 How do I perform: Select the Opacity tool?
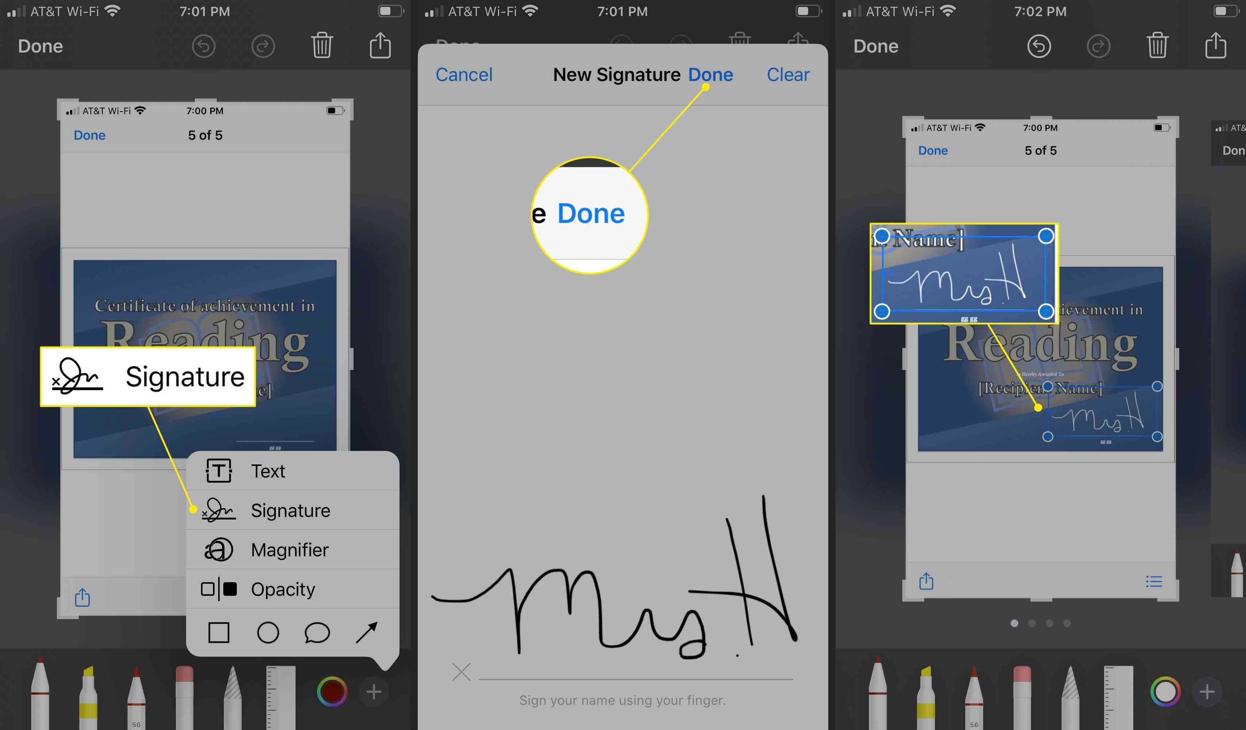(282, 589)
